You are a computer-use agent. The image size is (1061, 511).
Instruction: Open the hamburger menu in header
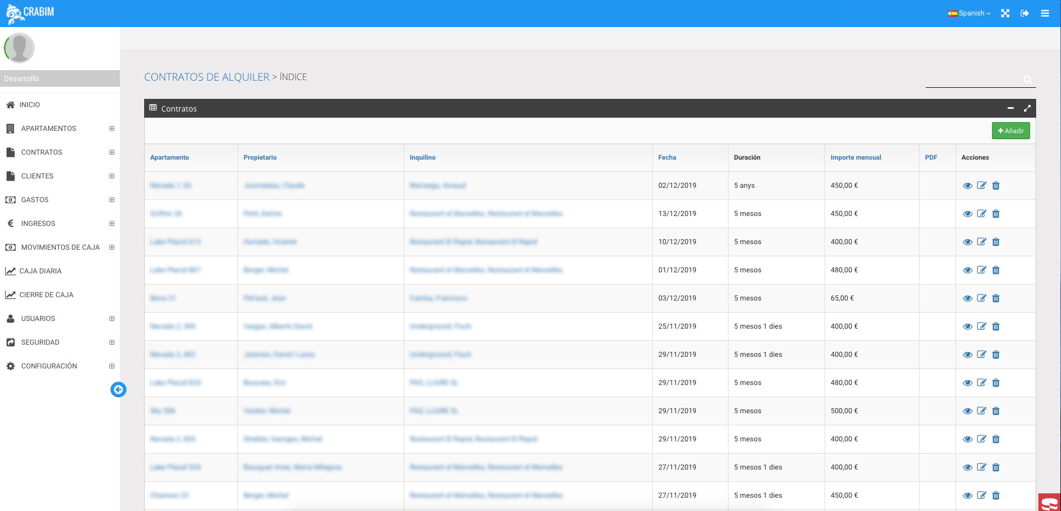coord(1044,13)
